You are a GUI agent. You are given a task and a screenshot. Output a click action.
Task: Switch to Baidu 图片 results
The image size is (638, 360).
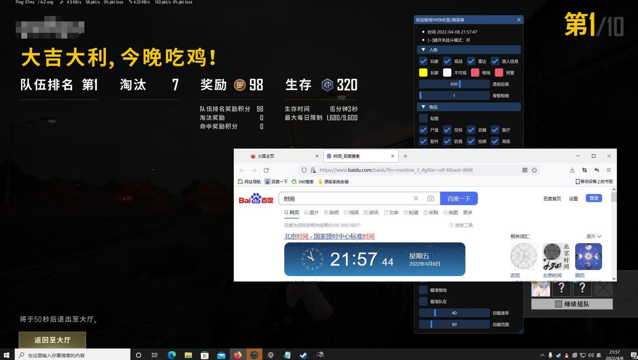point(311,213)
